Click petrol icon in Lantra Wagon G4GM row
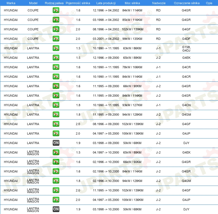Viewport: 218px width, 214px height. (56, 181)
